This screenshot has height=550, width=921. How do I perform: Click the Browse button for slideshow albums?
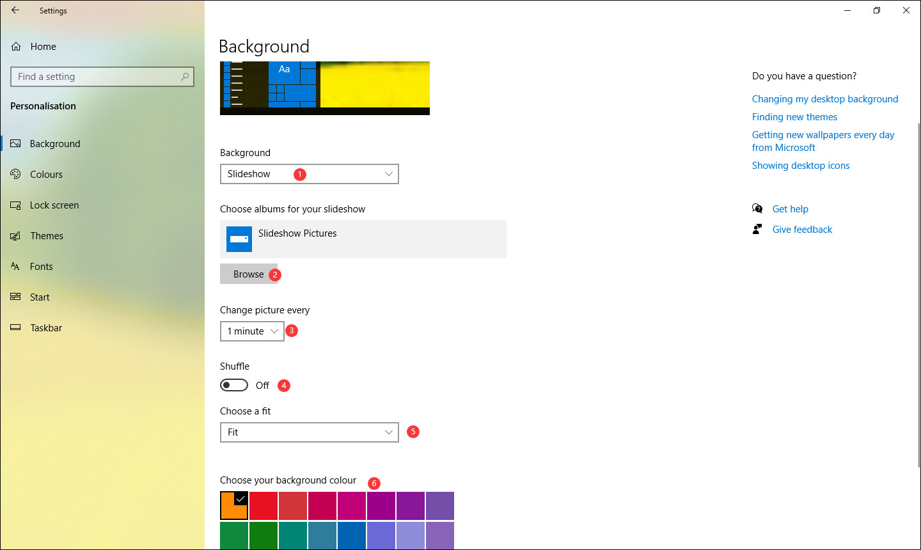pos(249,274)
